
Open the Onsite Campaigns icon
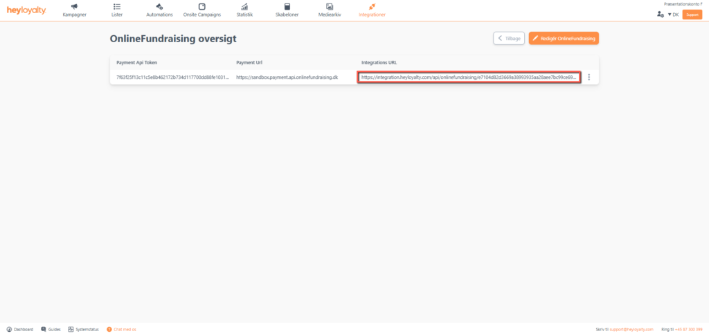(x=201, y=7)
